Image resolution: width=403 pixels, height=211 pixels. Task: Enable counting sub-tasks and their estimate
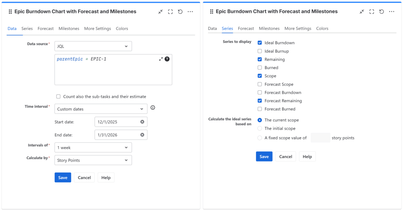[58, 96]
